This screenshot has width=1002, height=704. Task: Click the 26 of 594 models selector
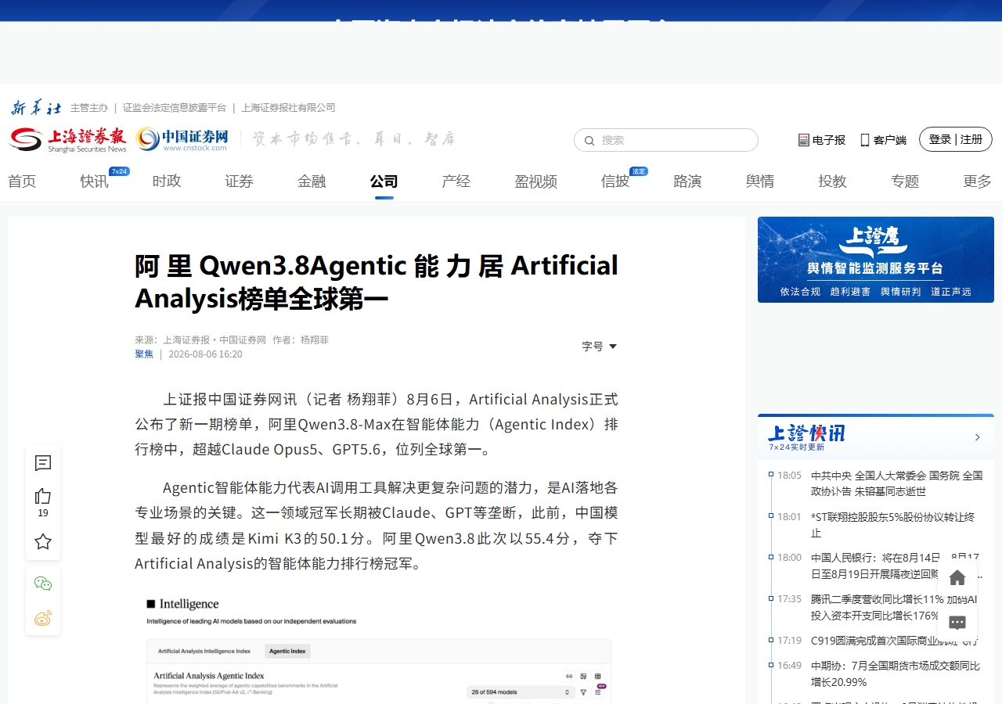pyautogui.click(x=520, y=692)
